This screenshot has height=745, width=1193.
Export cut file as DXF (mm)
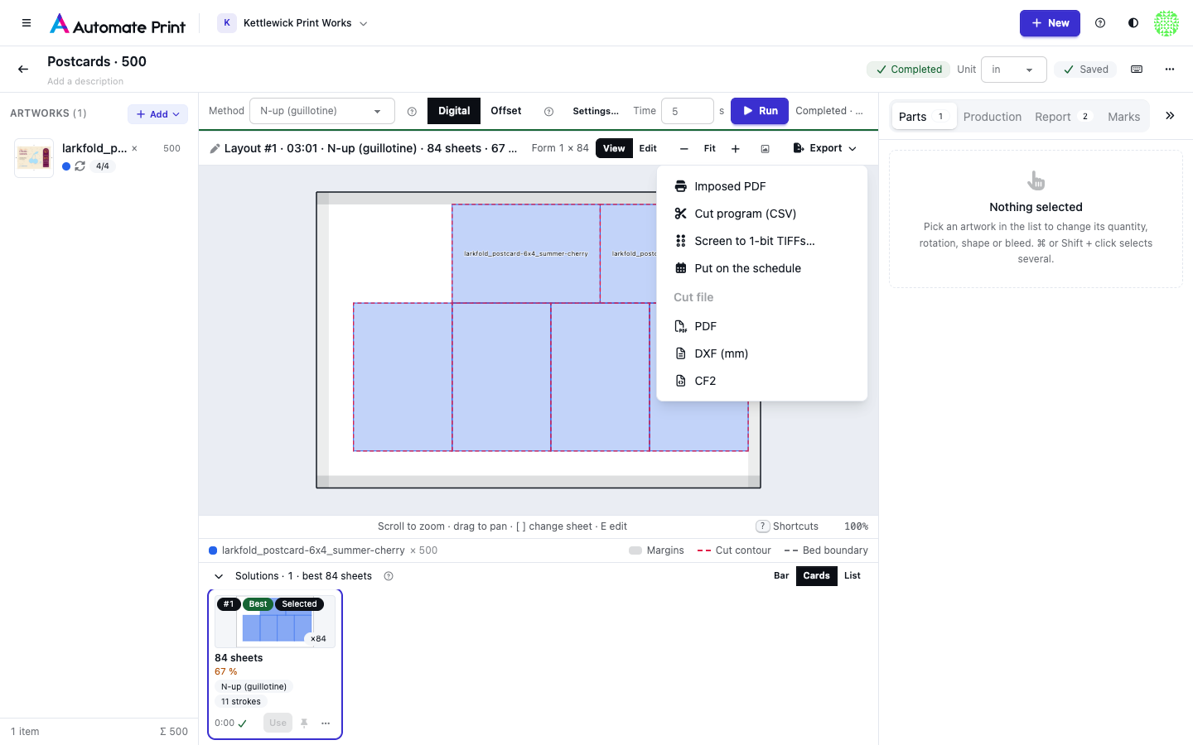[x=762, y=353]
